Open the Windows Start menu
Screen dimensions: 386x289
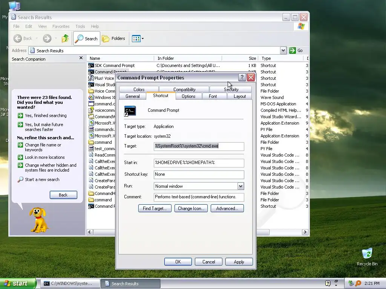pyautogui.click(x=18, y=284)
